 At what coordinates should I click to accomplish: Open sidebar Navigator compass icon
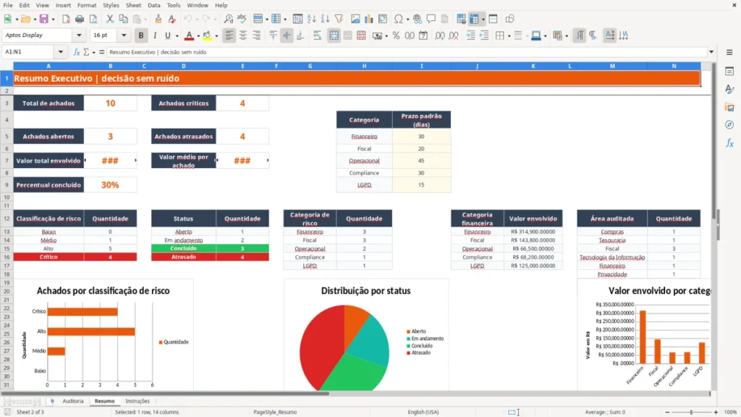point(729,125)
